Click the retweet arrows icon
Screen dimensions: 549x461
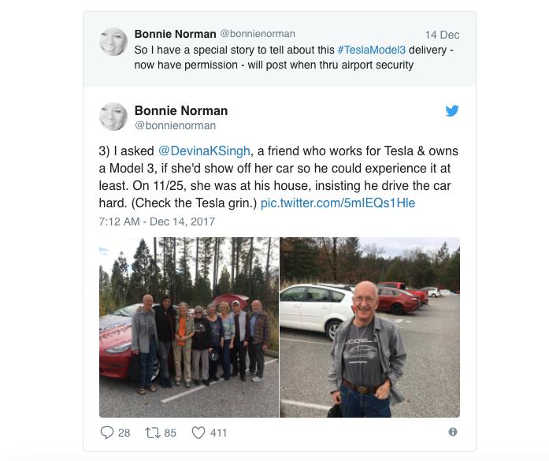click(x=151, y=432)
